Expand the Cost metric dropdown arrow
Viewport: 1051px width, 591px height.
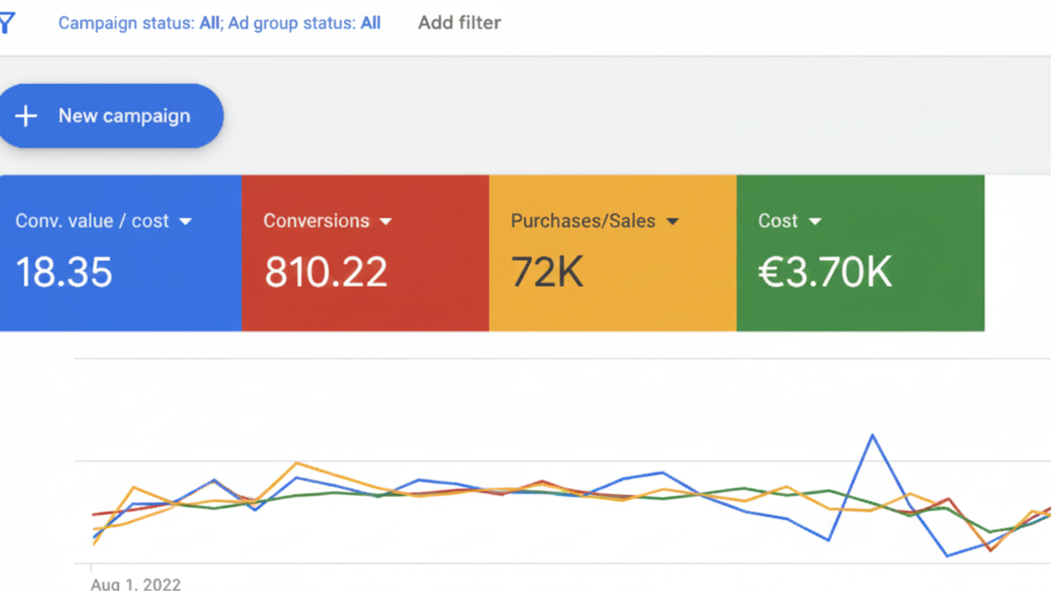[x=815, y=222]
